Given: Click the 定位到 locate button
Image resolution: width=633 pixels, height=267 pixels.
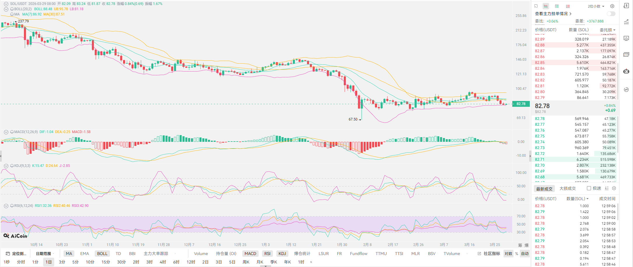Looking at the screenshot, I should (x=16, y=254).
